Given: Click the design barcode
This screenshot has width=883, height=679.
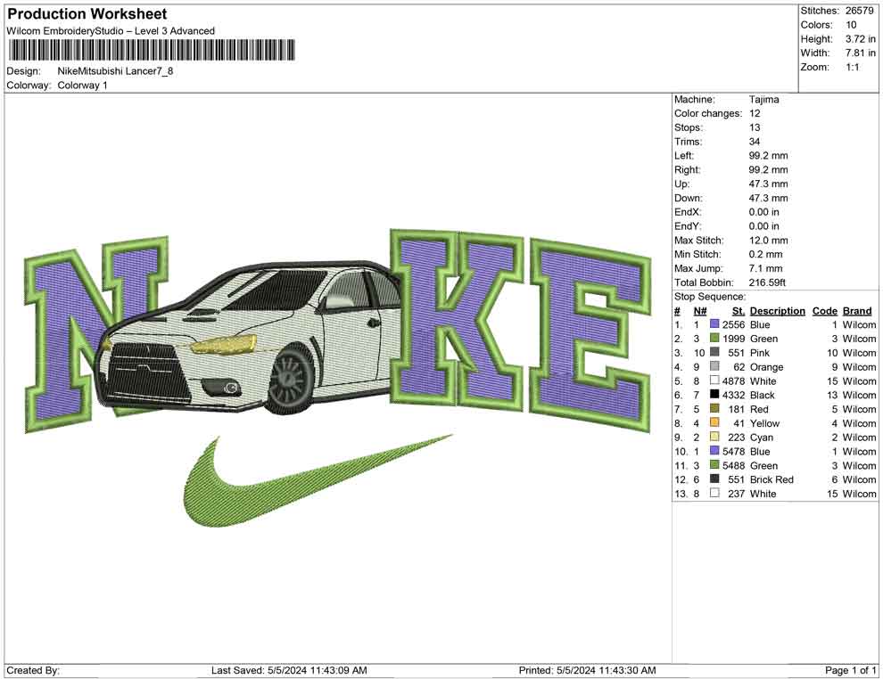Looking at the screenshot, I should (152, 49).
